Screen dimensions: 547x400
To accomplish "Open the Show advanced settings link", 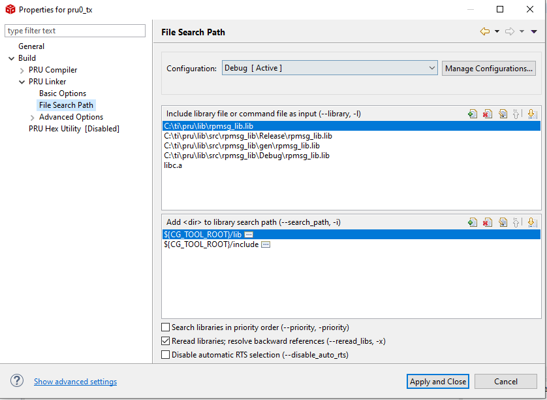I will point(75,382).
